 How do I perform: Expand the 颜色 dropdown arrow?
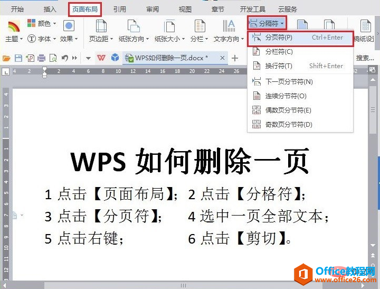(x=54, y=24)
